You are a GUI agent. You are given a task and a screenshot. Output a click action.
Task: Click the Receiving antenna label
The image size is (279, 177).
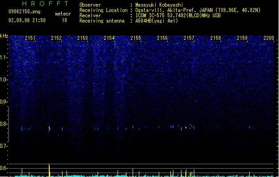point(102,21)
